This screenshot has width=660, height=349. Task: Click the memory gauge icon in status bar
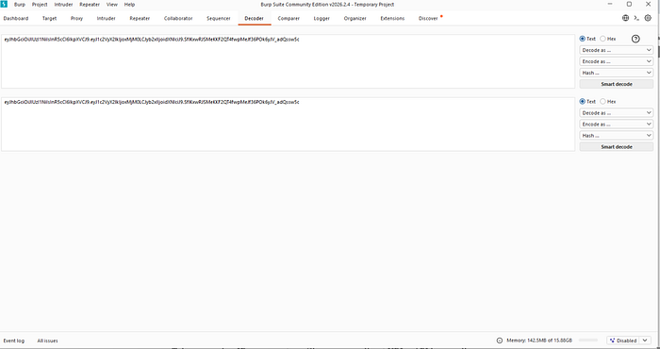(x=499, y=341)
